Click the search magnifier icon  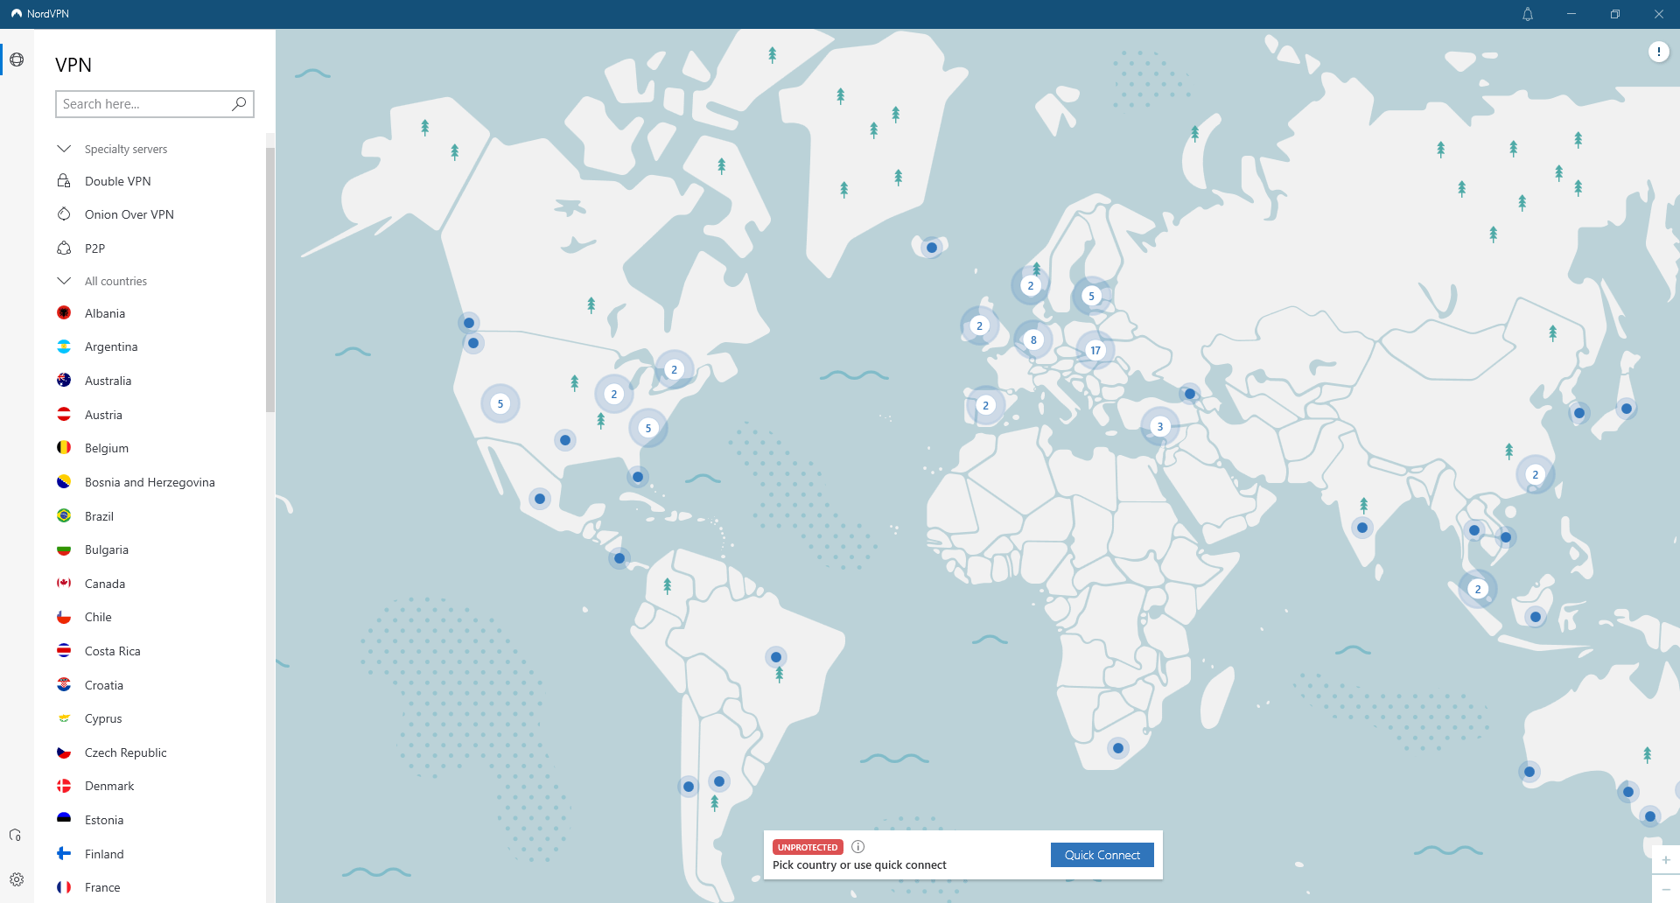pyautogui.click(x=239, y=104)
